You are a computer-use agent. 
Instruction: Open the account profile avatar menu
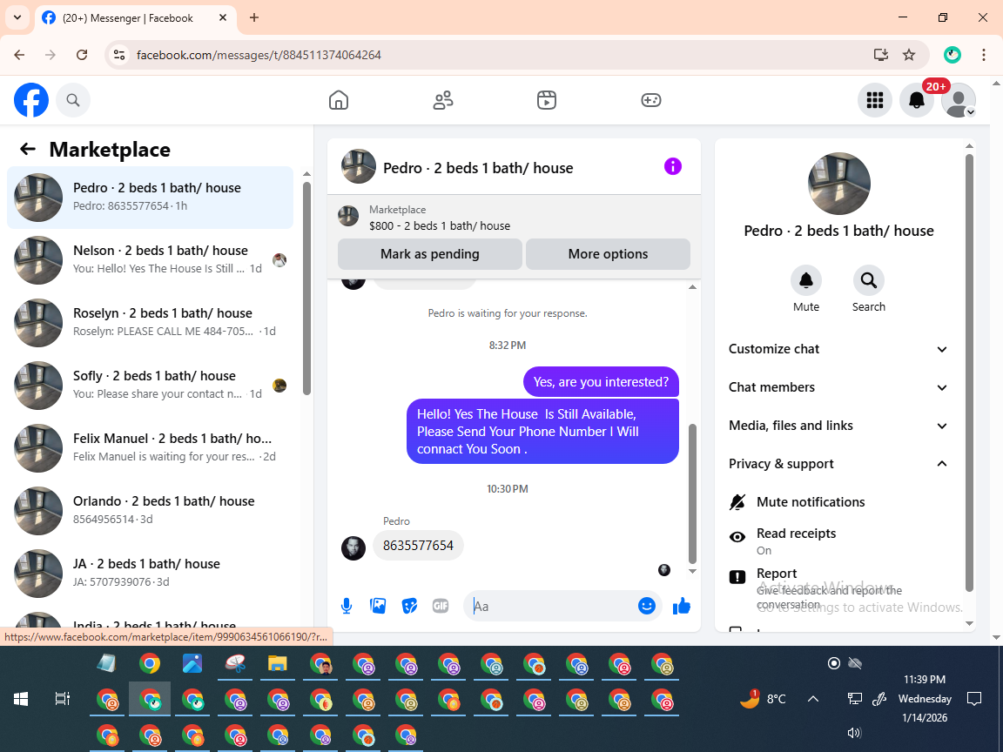[959, 100]
